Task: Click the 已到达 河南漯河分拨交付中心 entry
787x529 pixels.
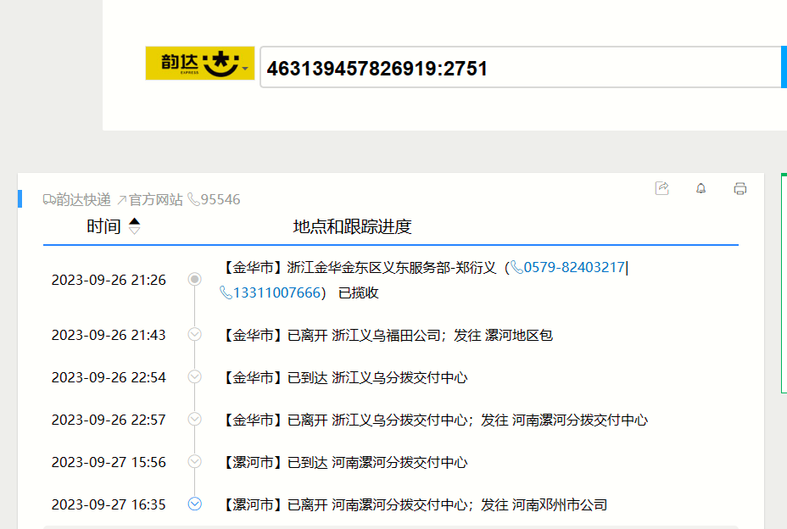Action: pyautogui.click(x=343, y=462)
